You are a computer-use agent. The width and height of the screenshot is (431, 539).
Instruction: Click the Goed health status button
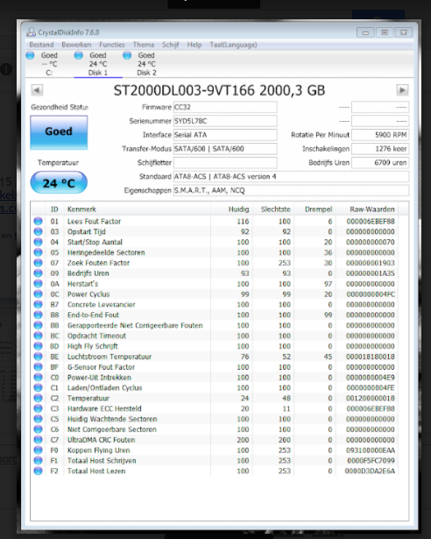(59, 132)
